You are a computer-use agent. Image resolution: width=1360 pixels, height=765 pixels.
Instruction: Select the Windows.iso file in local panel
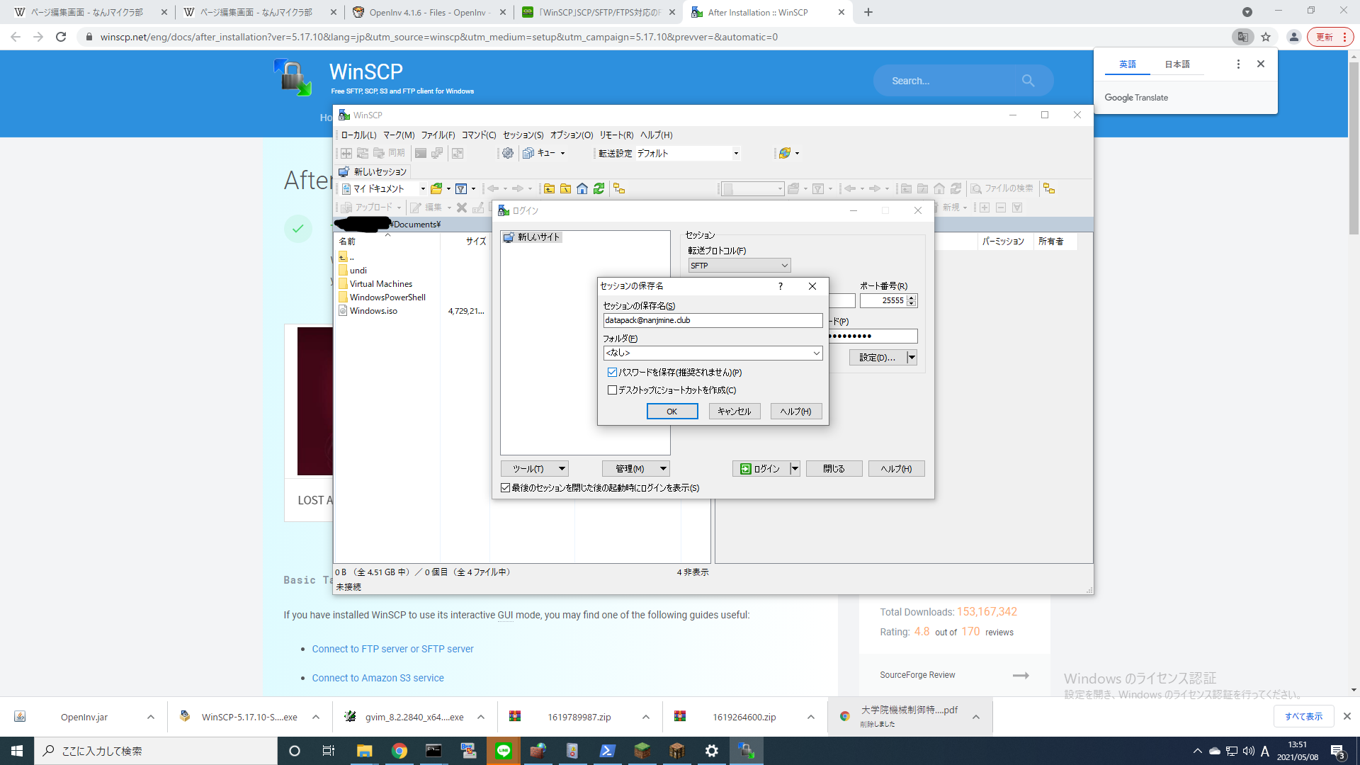pos(373,311)
